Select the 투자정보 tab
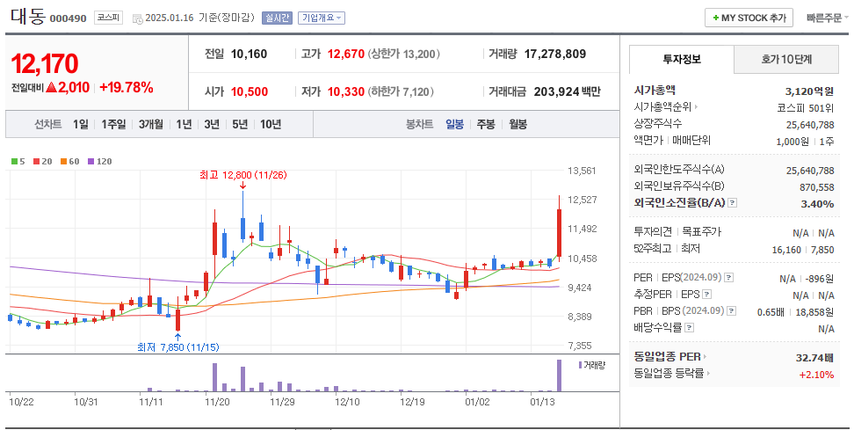 click(x=682, y=60)
